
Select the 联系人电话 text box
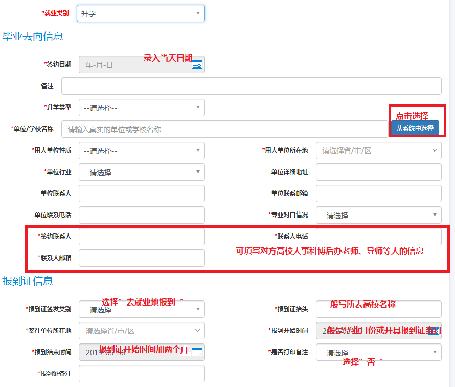[x=378, y=236]
